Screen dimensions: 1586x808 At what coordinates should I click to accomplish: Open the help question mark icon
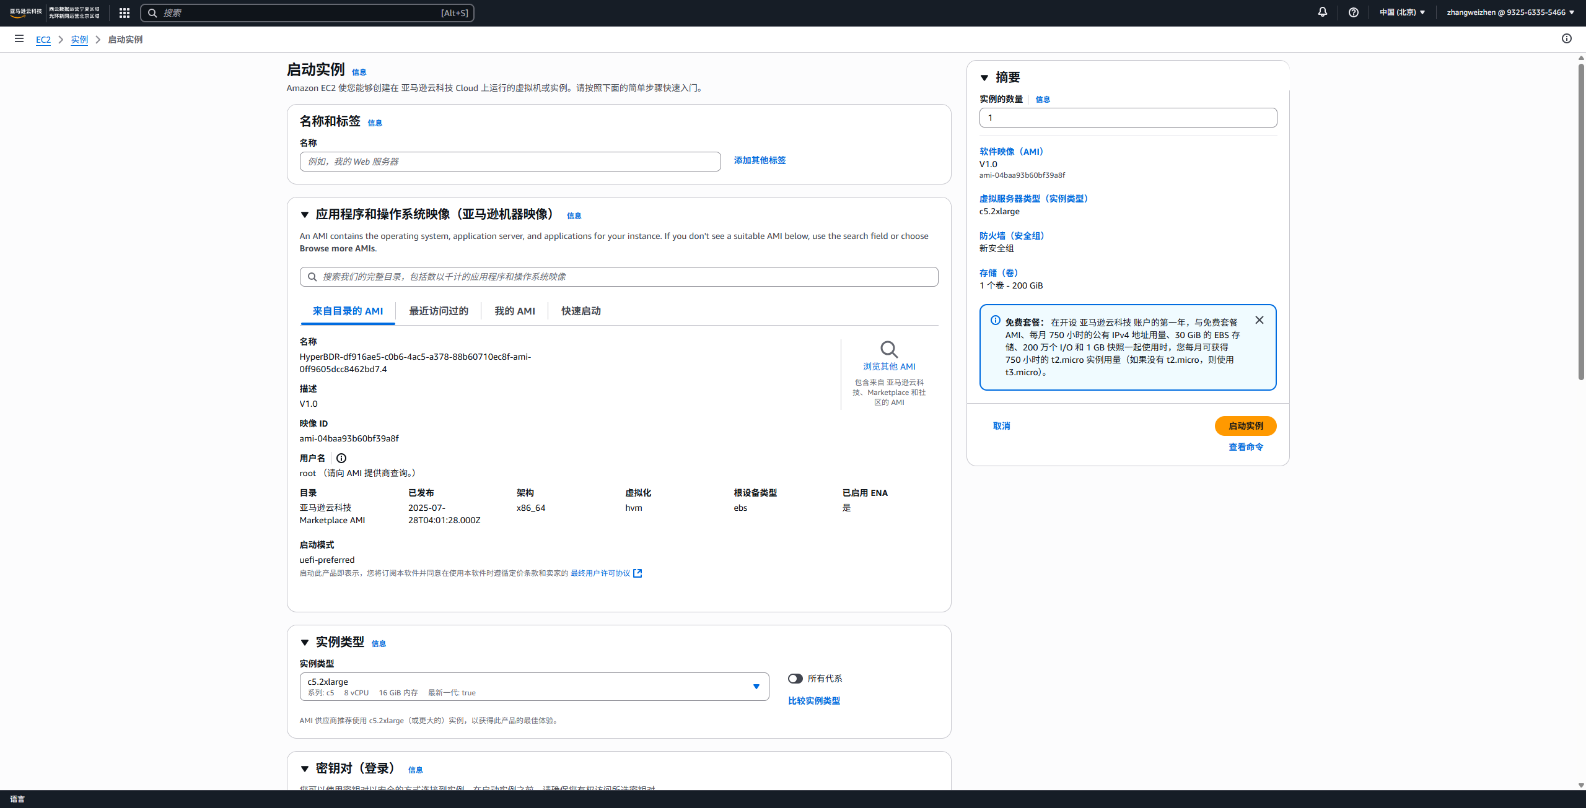click(x=1354, y=12)
